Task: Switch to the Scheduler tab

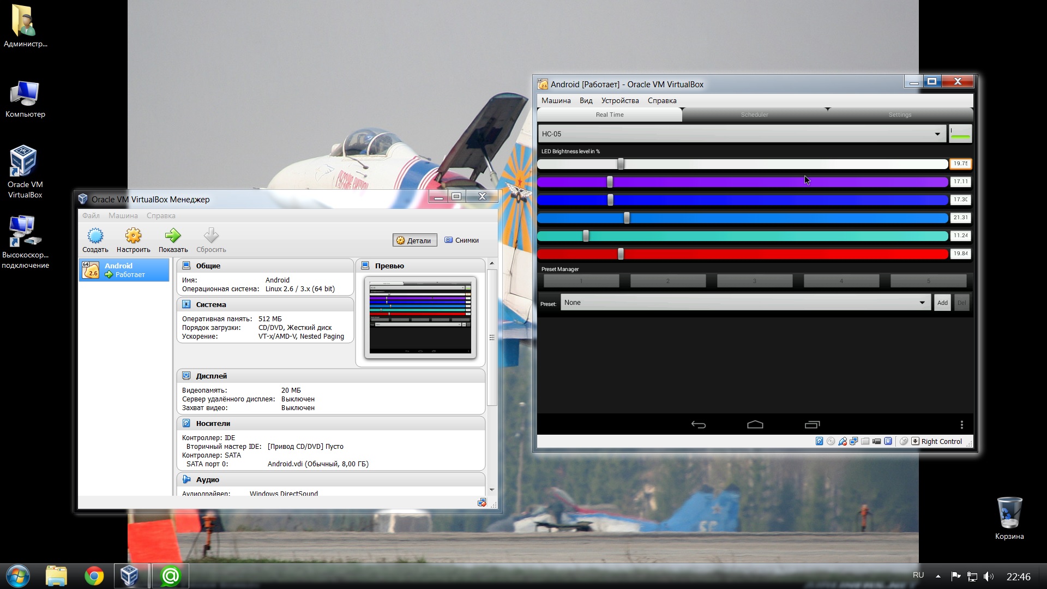Action: click(754, 115)
